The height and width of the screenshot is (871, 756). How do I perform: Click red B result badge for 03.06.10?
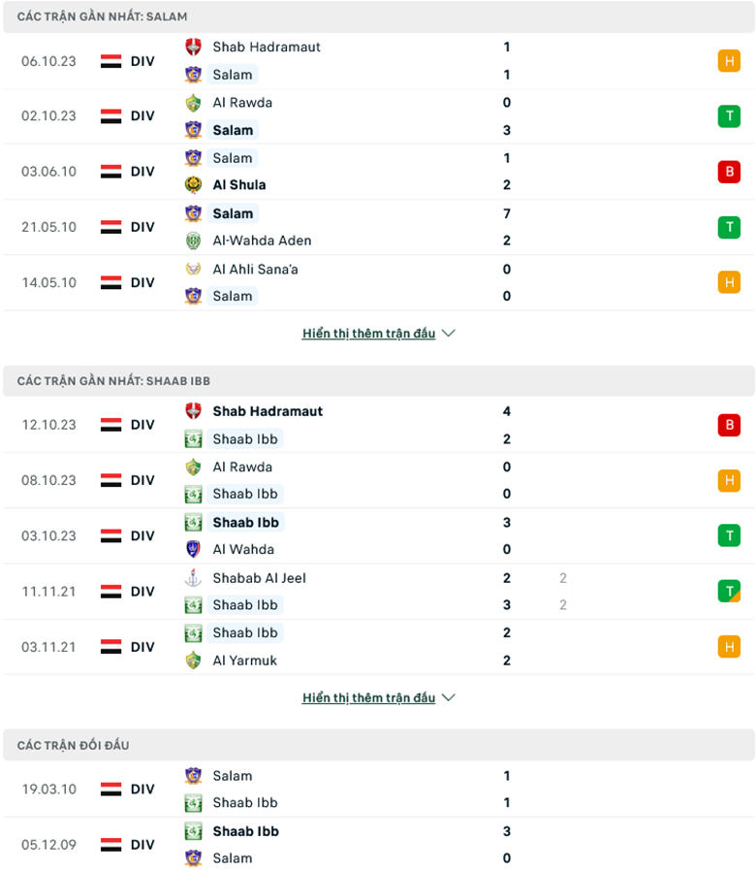pos(728,172)
